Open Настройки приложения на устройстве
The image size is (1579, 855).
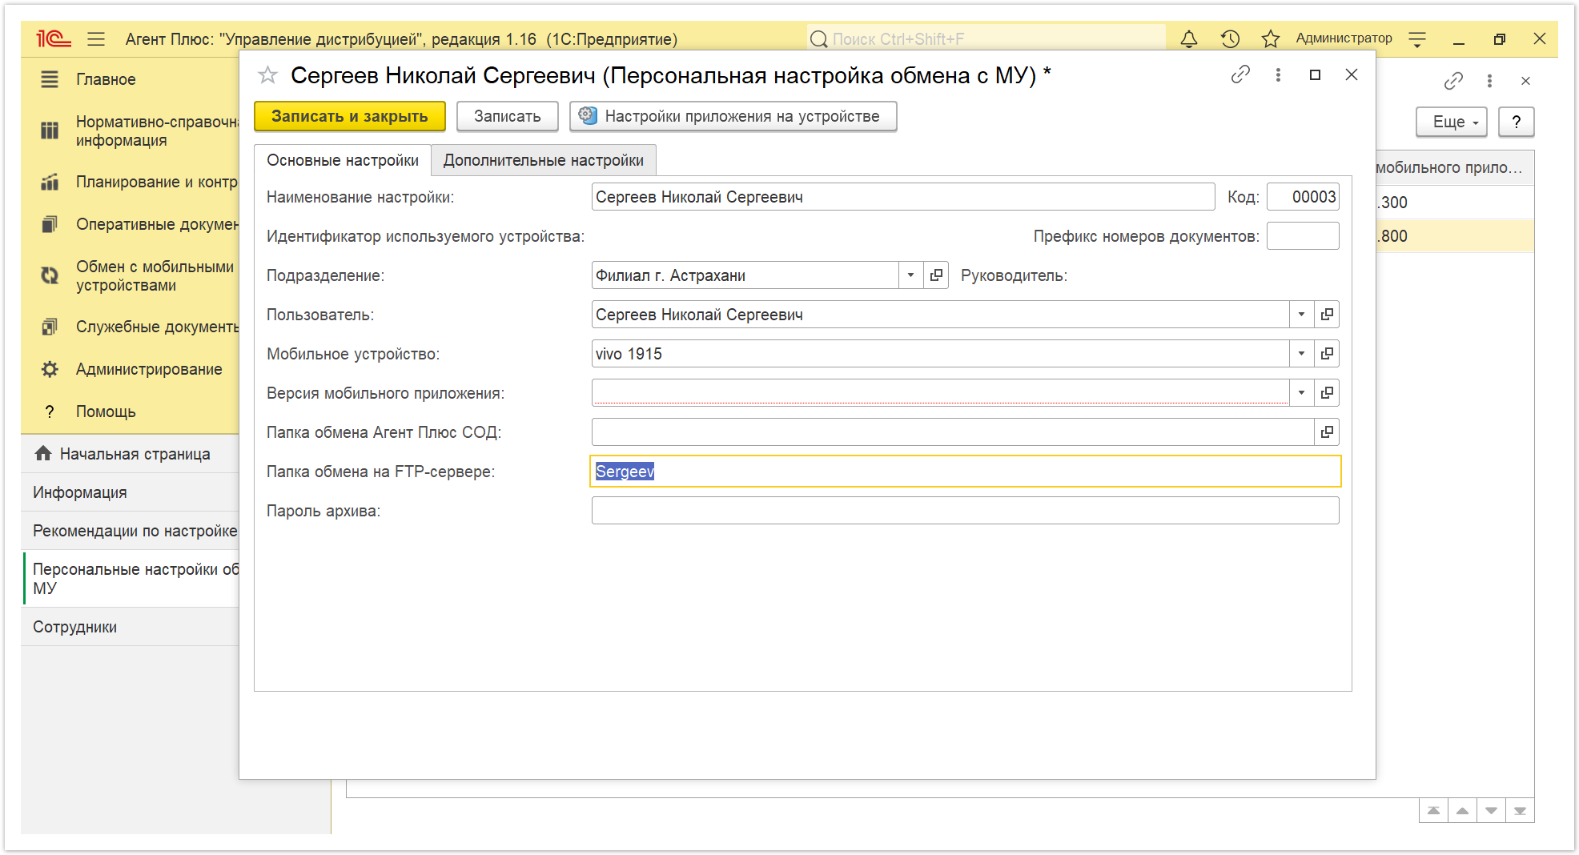733,116
